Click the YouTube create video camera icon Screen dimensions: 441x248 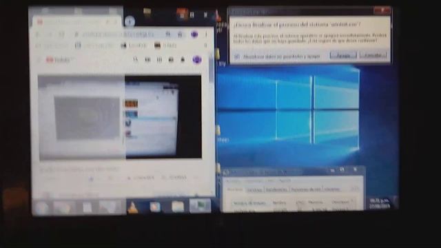pos(147,60)
